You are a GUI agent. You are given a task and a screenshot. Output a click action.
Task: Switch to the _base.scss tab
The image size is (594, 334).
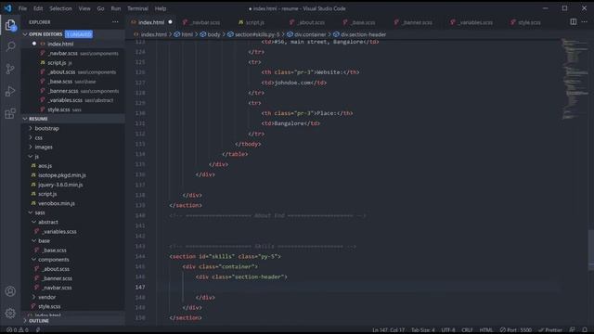[x=363, y=22]
